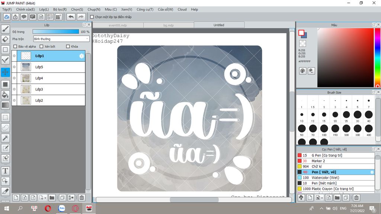381x214 pixels.
Task: Click the taskbar search icon
Action: (20, 208)
